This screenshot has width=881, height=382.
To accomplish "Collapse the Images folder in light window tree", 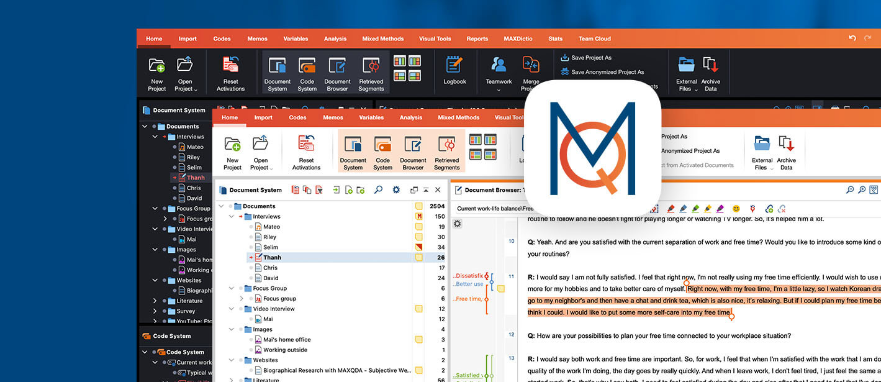I will click(x=232, y=329).
